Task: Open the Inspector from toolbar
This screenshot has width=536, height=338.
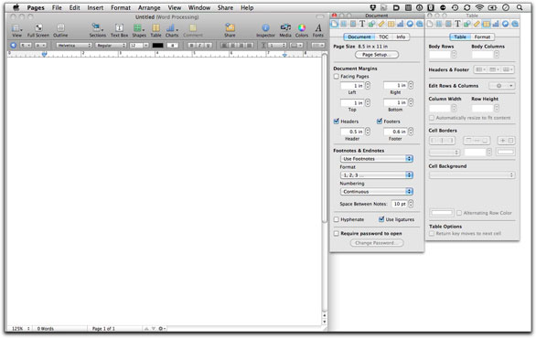Action: tap(265, 30)
